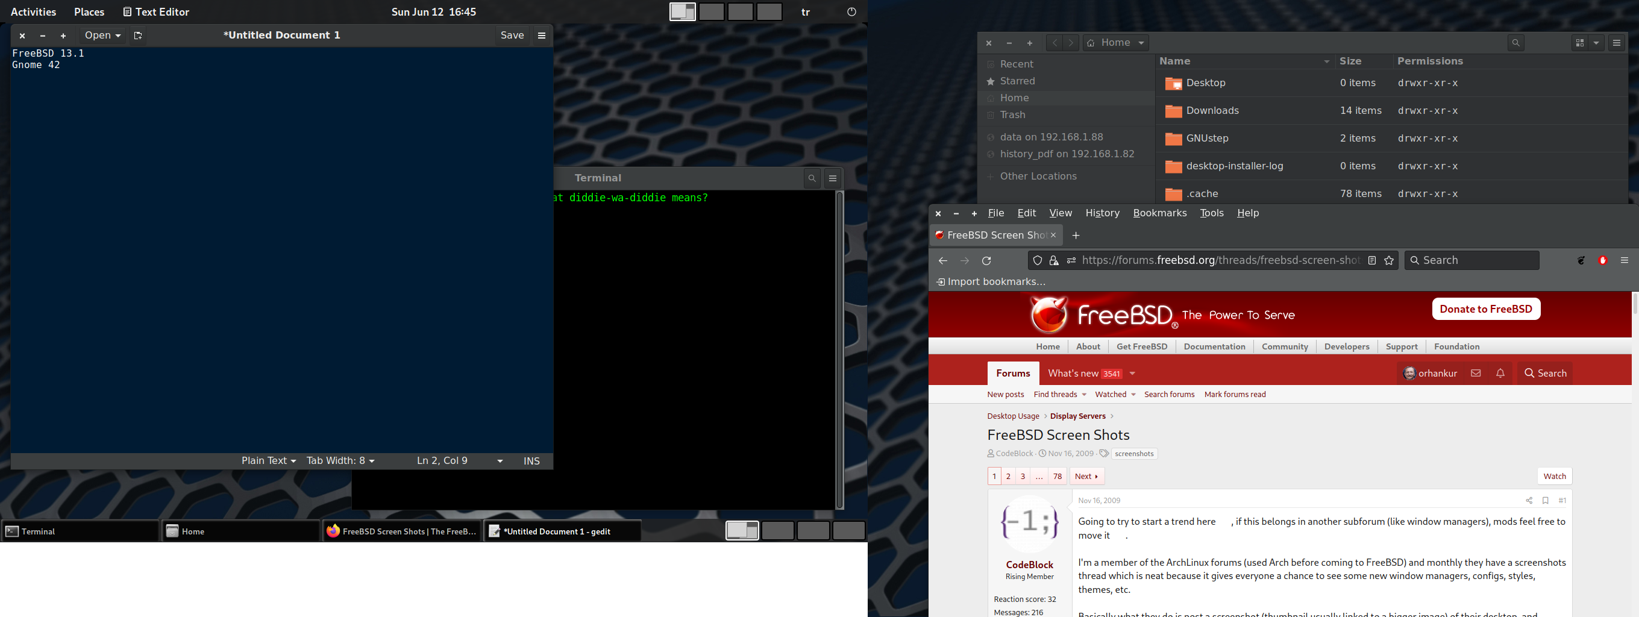Switch to fourth workspace in top bar

[x=769, y=12]
